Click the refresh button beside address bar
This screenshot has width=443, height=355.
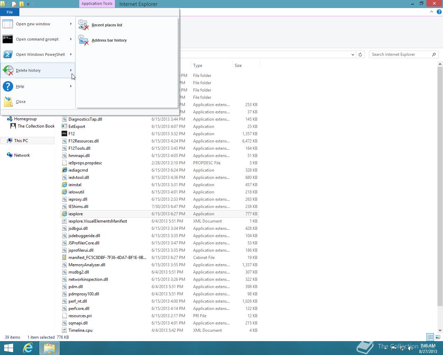tap(360, 54)
